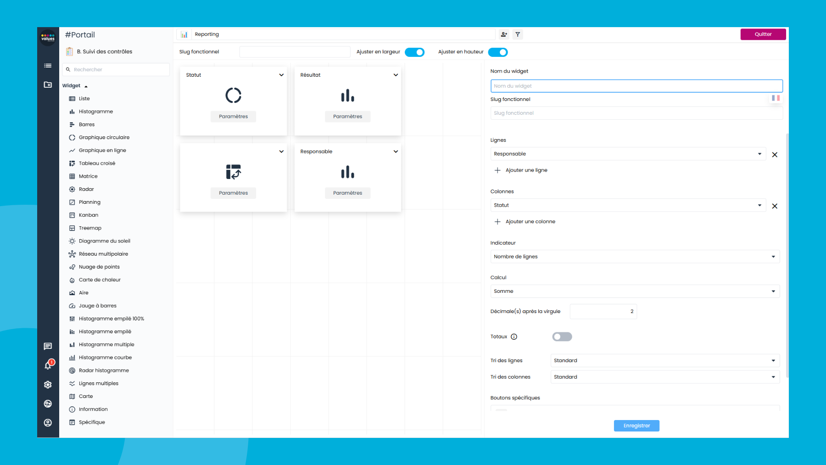Disable the Ajuster en hauteur toggle
826x465 pixels.
[498, 52]
